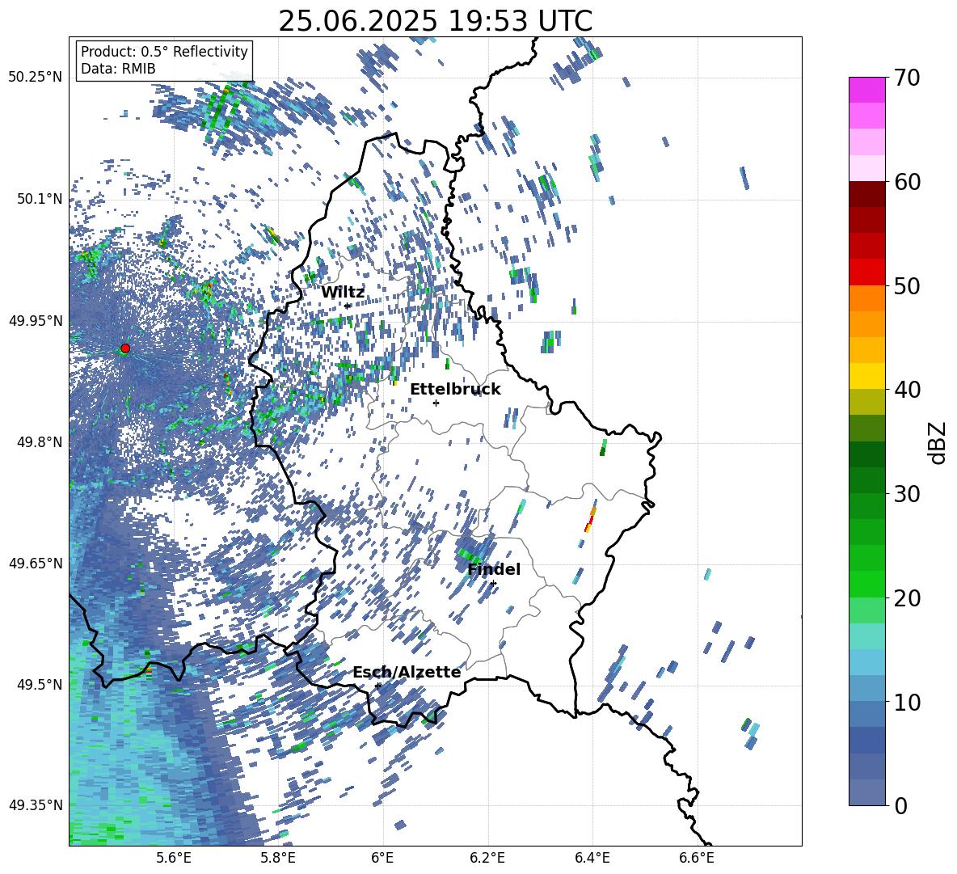The height and width of the screenshot is (874, 957).
Task: Click the dBZ colorbar axis label
Action: pyautogui.click(x=938, y=442)
